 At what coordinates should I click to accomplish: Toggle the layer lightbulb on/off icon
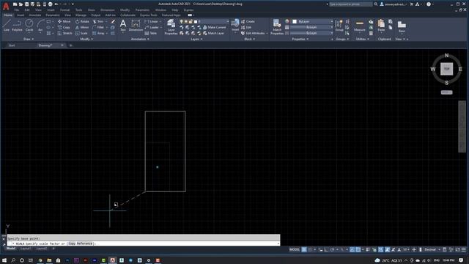(x=181, y=21)
